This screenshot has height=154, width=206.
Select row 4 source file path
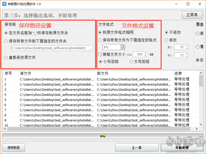57,95
